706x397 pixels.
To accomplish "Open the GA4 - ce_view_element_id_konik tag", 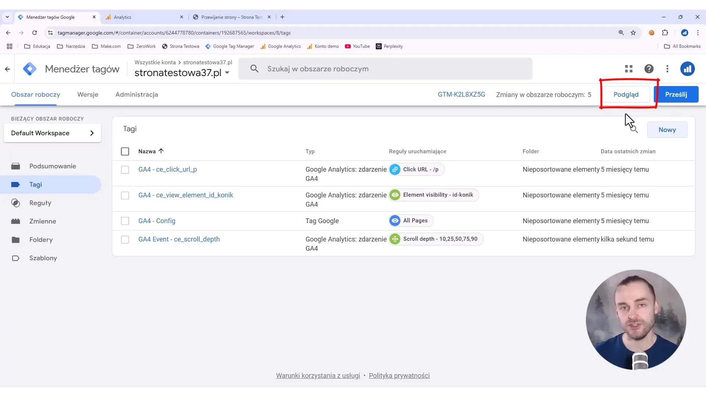I will click(186, 195).
